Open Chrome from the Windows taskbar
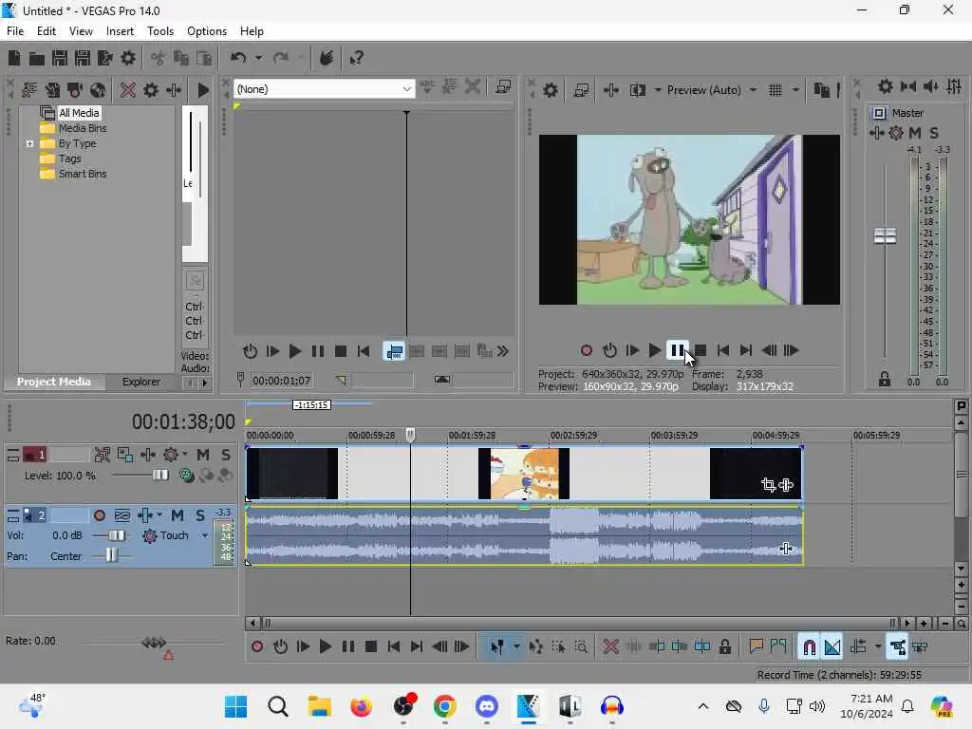 tap(444, 706)
